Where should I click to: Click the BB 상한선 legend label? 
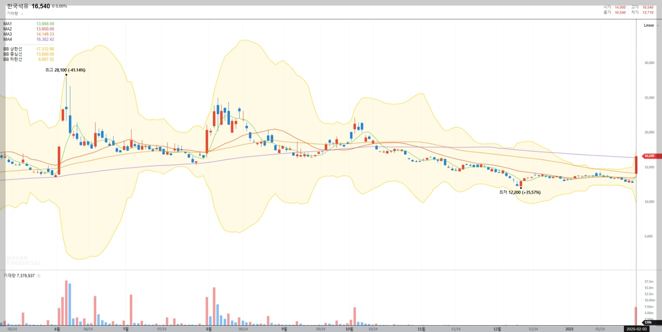click(13, 49)
